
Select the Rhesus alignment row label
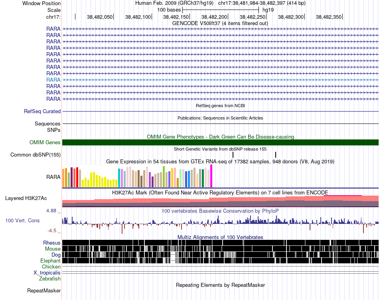52,243
